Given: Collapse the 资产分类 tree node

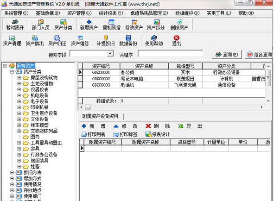Looking at the screenshot, I should click(x=12, y=72).
